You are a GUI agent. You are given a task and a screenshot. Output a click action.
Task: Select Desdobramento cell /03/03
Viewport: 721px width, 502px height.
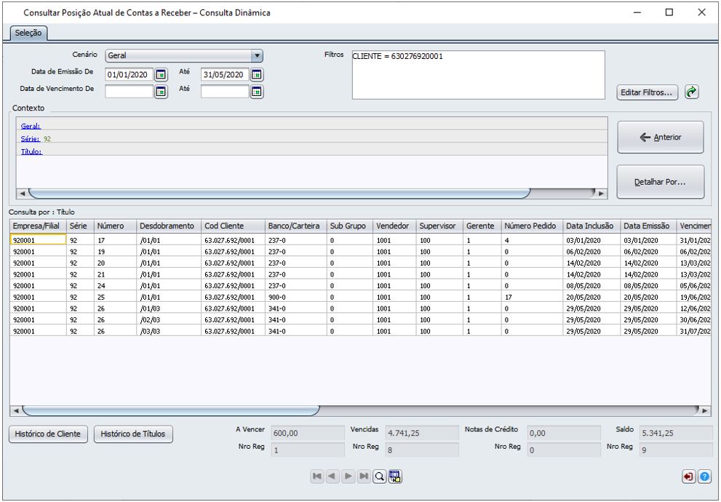(169, 332)
